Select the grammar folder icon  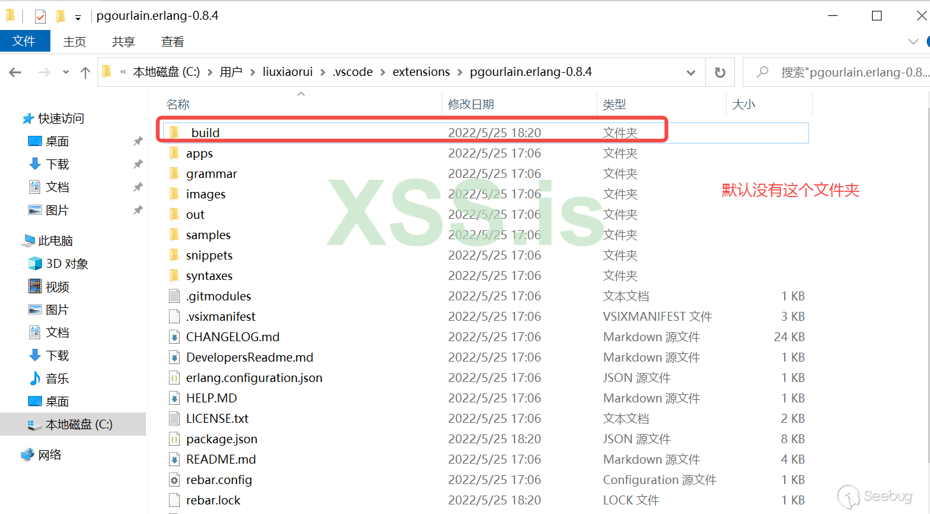[x=174, y=173]
